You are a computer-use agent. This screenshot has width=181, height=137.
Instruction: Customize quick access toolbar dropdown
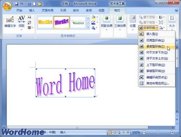[x=47, y=4]
